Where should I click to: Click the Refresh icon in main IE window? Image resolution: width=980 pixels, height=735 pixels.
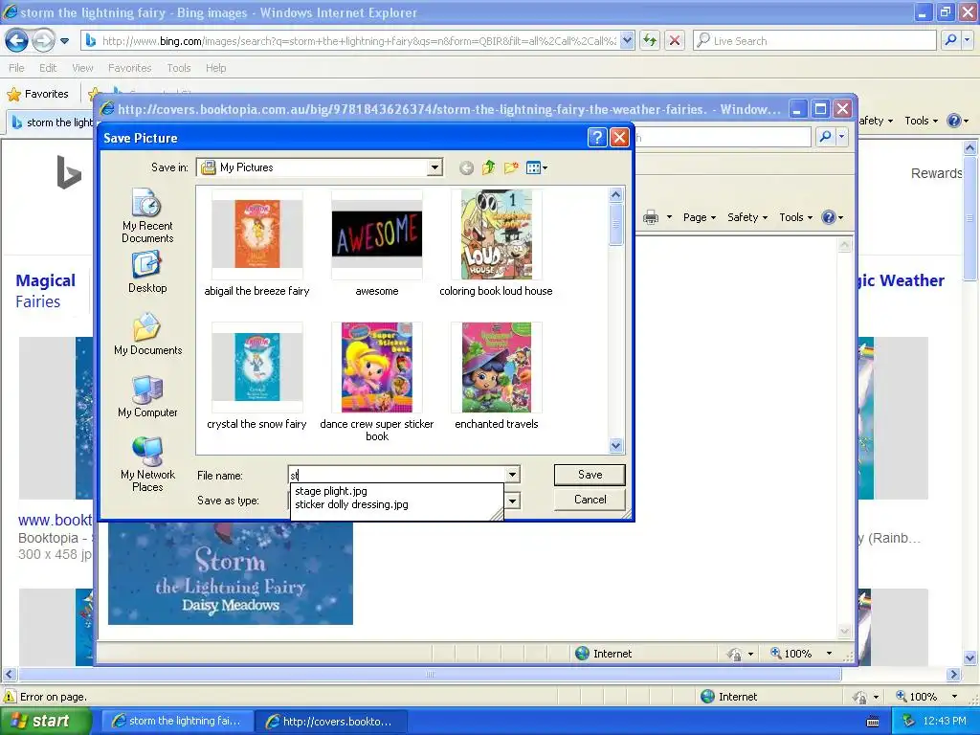coord(650,41)
